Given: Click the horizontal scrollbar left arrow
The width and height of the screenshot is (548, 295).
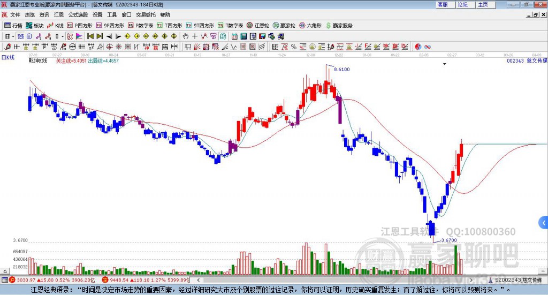Looking at the screenshot, I should (x=198, y=280).
